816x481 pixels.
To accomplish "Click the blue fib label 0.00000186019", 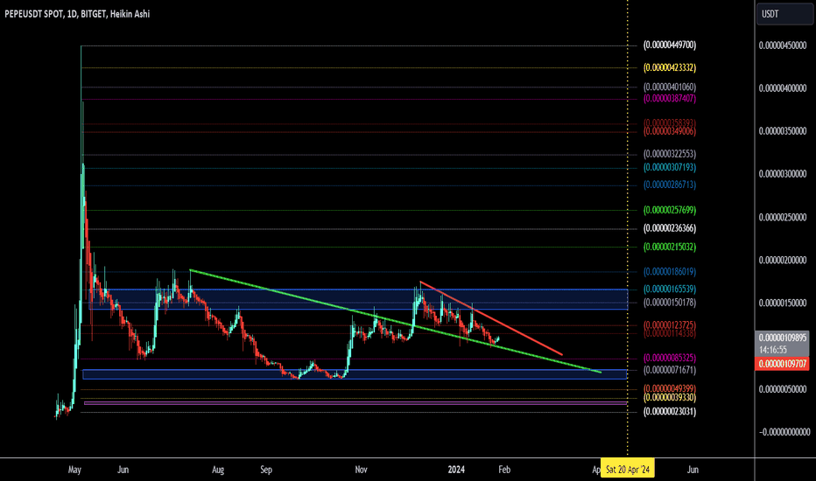I will point(669,271).
